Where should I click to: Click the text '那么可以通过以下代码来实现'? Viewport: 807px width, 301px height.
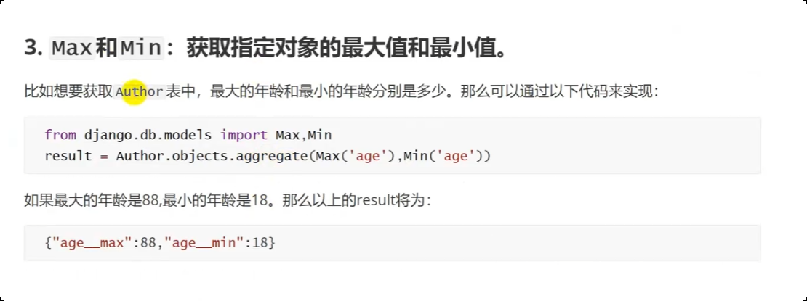pos(555,92)
